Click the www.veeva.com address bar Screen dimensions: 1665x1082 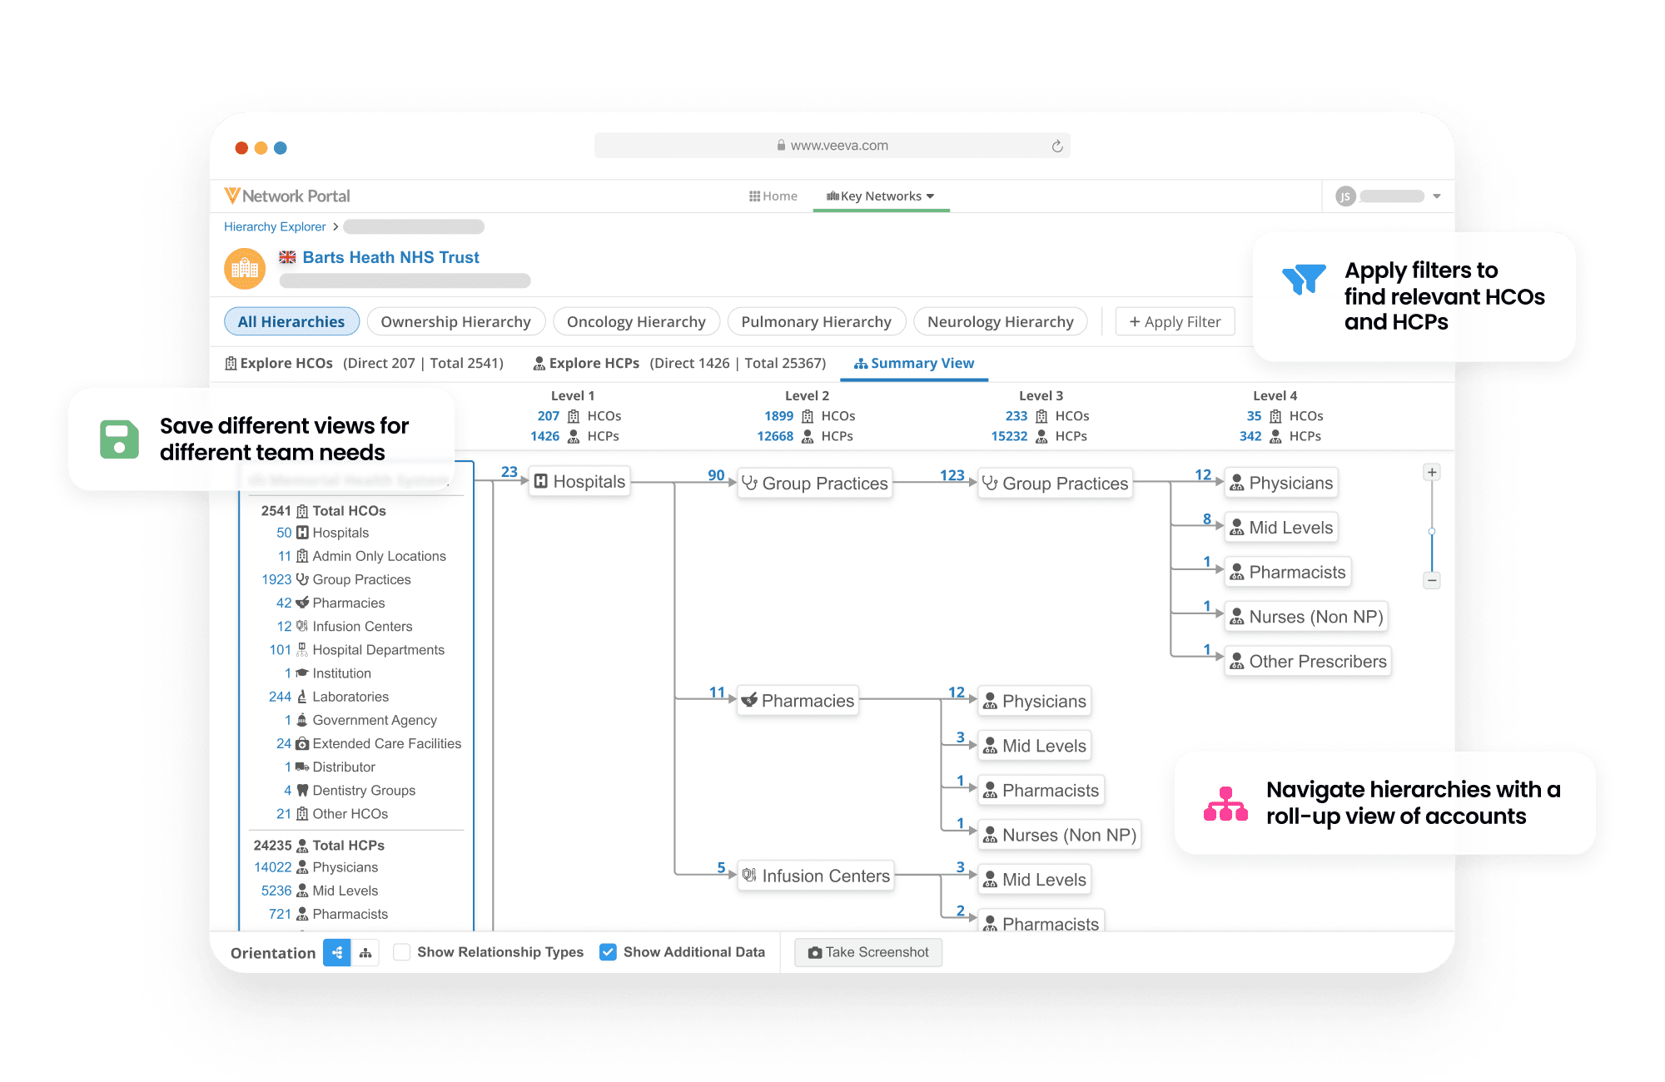(832, 146)
